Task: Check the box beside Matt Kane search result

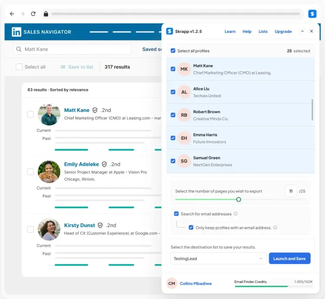Action: (30, 114)
